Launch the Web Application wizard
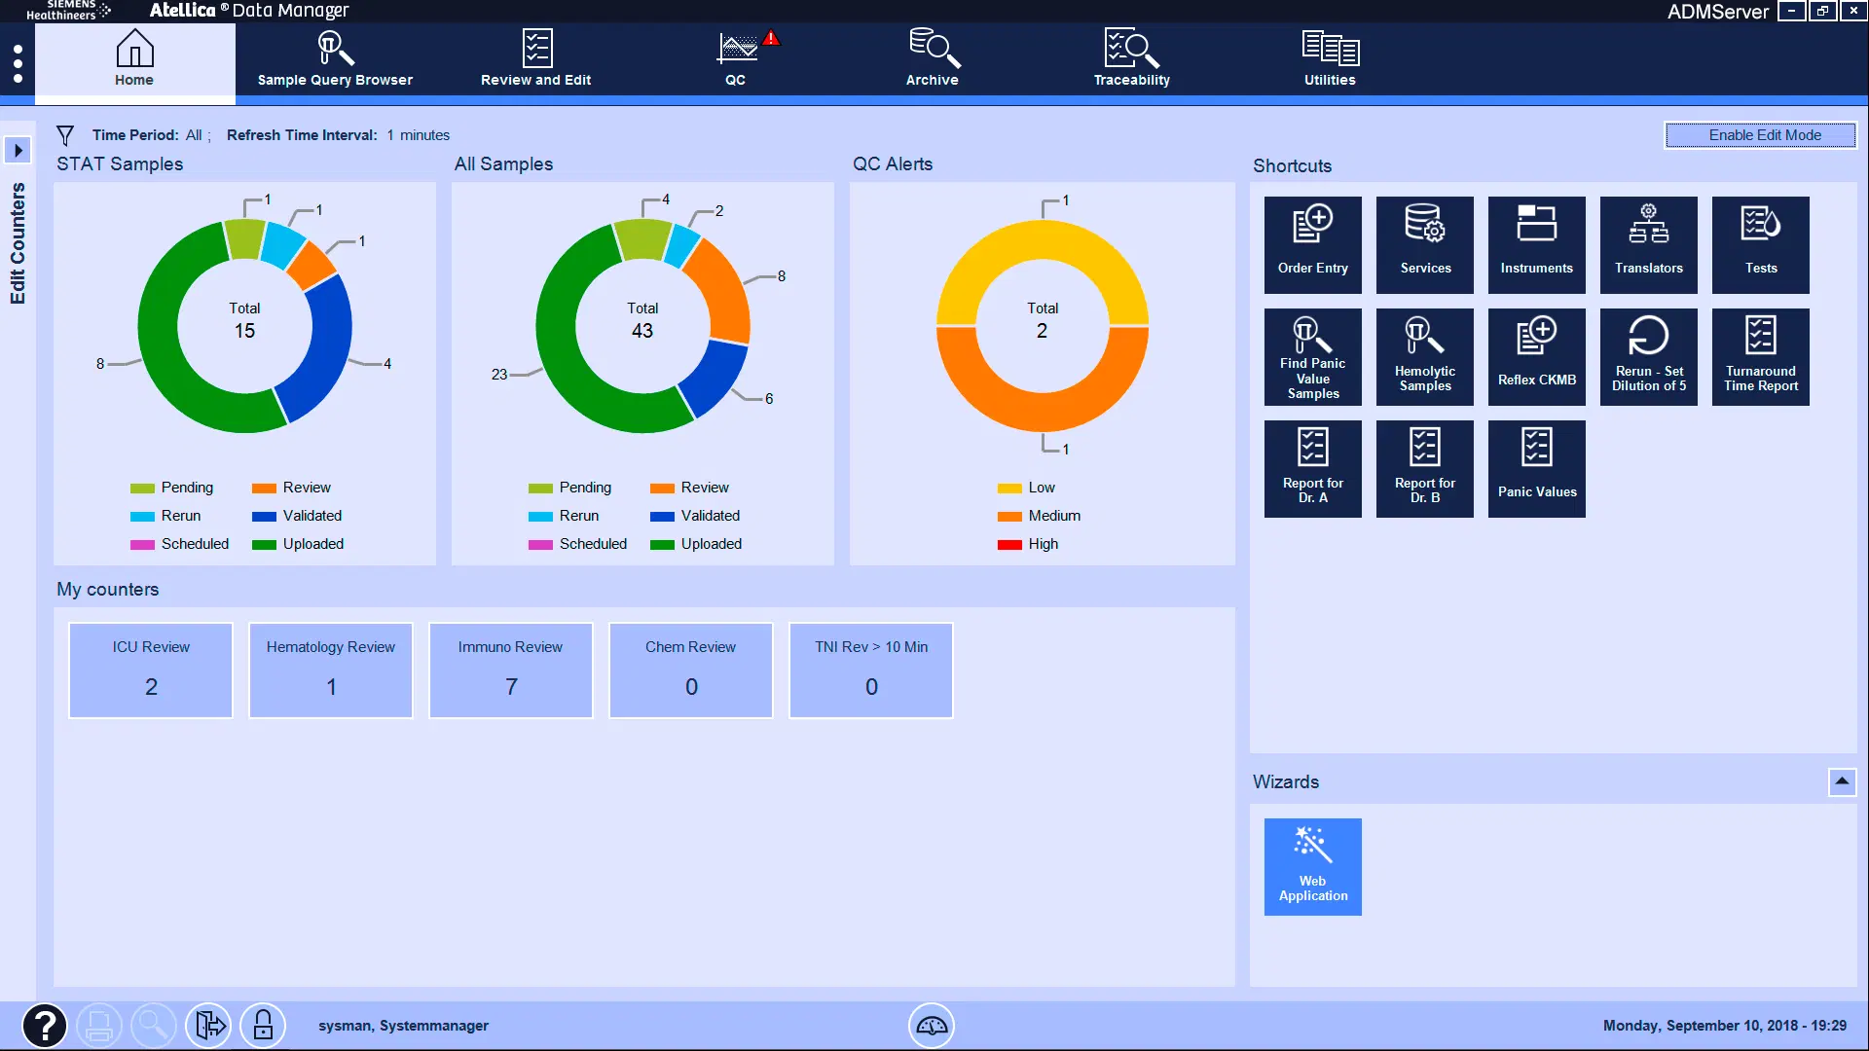This screenshot has width=1869, height=1051. point(1312,866)
